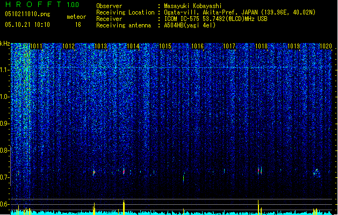The width and height of the screenshot is (338, 215).
Task: Select the diffuse echo cluster before 1020
Action: (317, 173)
